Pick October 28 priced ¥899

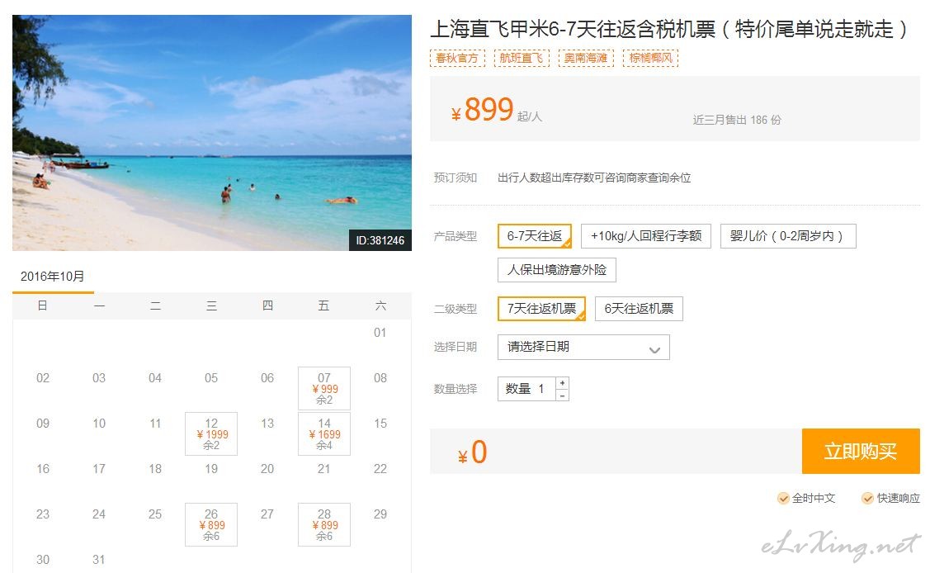(323, 525)
